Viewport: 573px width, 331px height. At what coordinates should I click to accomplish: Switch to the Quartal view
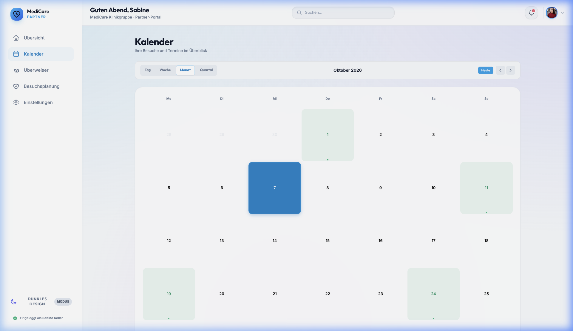click(x=206, y=70)
